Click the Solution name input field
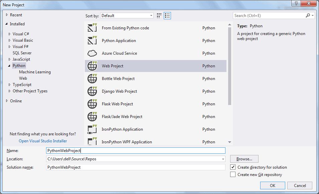This screenshot has height=194, width=319. pos(136,167)
